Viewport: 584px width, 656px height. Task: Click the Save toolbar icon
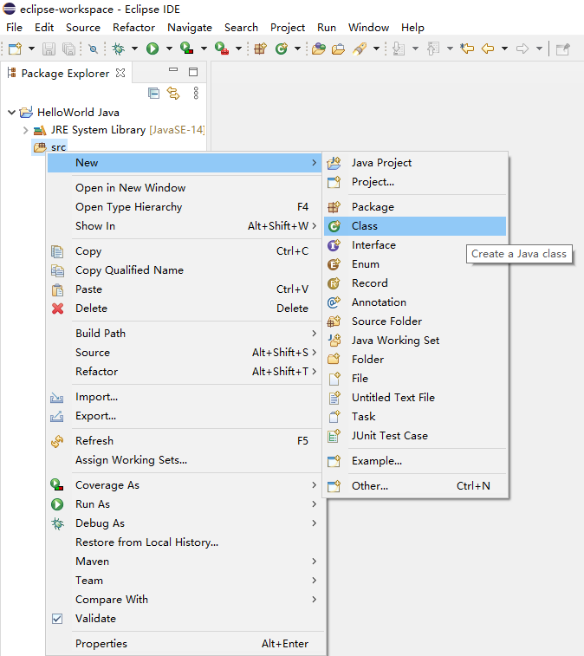(x=49, y=49)
